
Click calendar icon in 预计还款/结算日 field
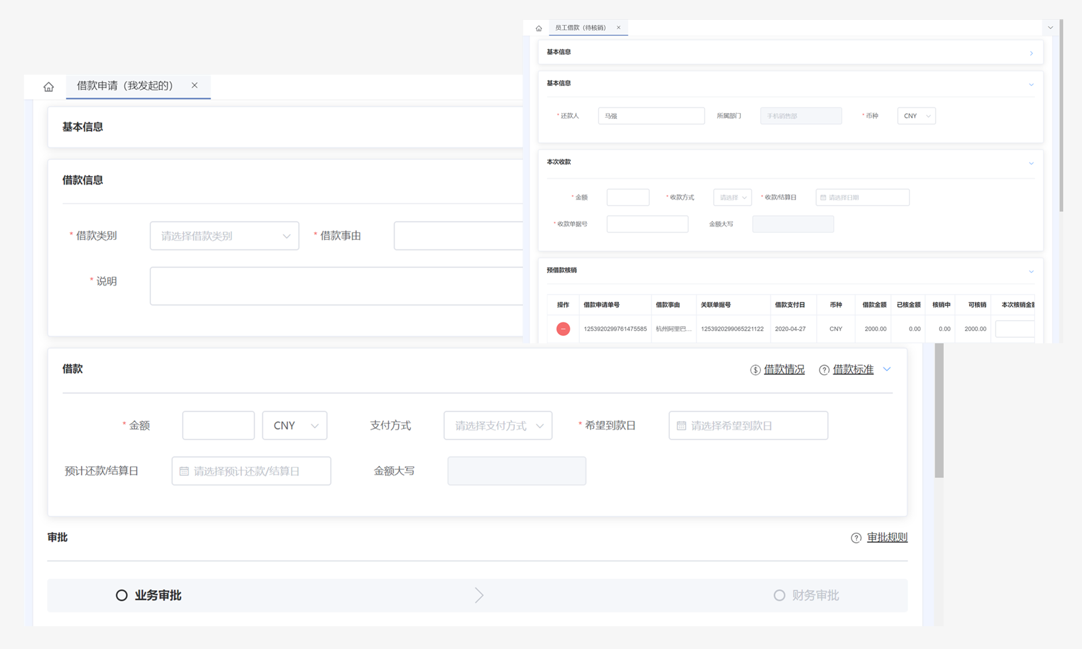184,471
